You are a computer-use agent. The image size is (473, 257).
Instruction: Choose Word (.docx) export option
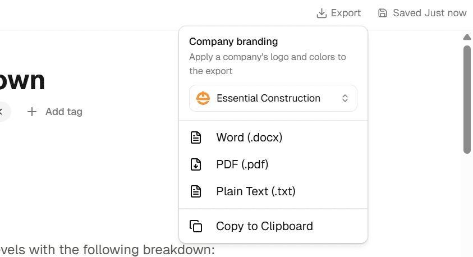[x=249, y=137]
